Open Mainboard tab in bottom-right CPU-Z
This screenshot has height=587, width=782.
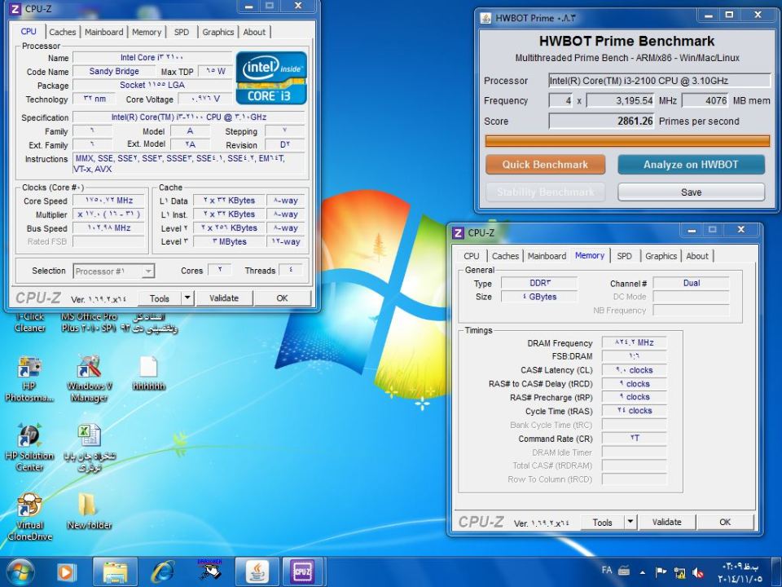coord(547,256)
